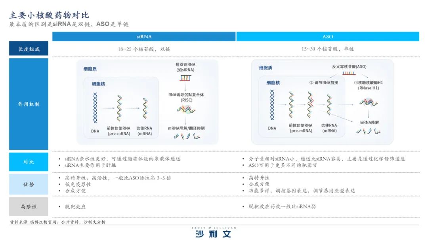Select mRNA degradation fragments in siRNA diagram
This screenshot has width=428, height=240.
click(x=186, y=136)
